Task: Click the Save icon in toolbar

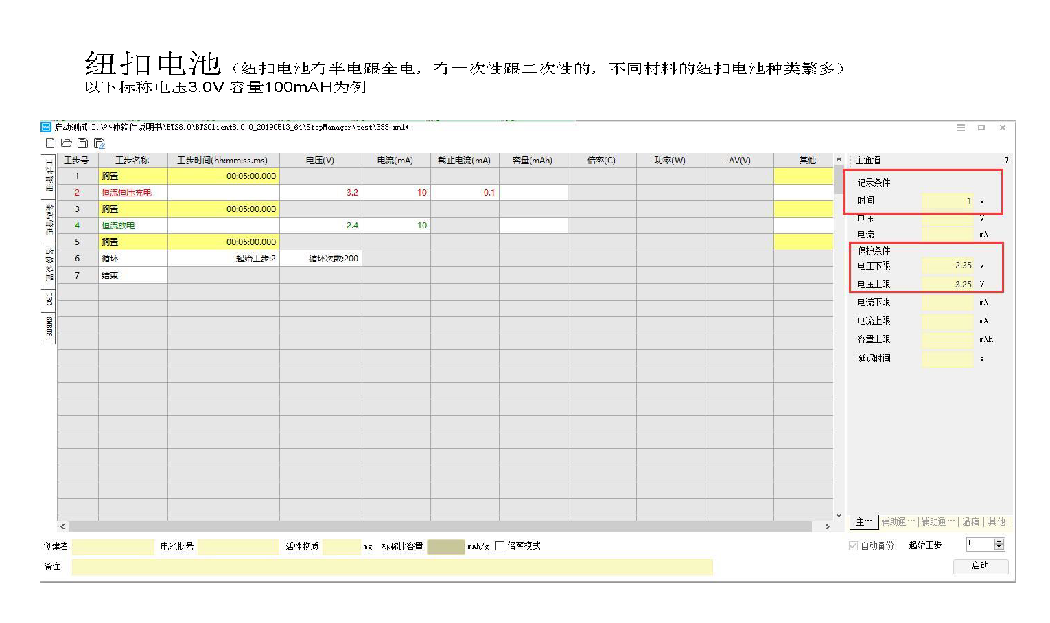Action: (x=82, y=143)
